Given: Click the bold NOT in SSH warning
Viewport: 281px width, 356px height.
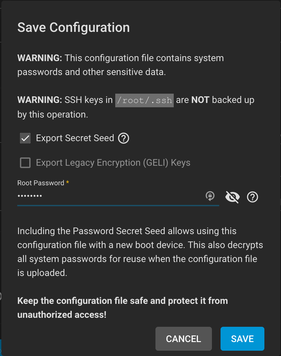Looking at the screenshot, I should click(x=200, y=100).
